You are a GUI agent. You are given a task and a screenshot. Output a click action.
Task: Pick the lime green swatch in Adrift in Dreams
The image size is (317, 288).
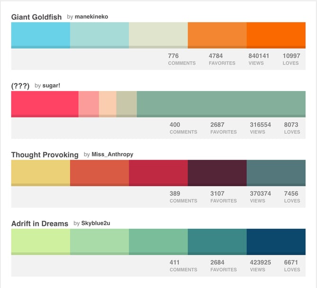40,241
